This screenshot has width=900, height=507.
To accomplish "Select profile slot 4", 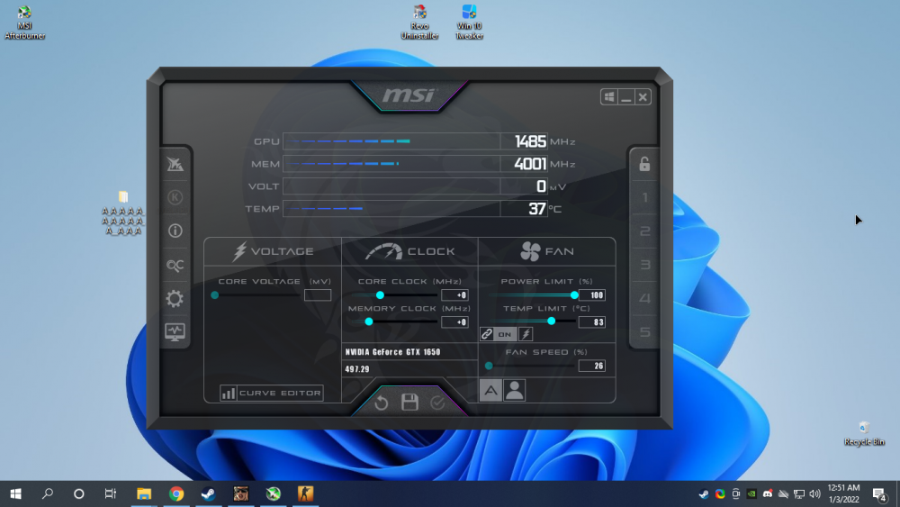I will tap(644, 298).
